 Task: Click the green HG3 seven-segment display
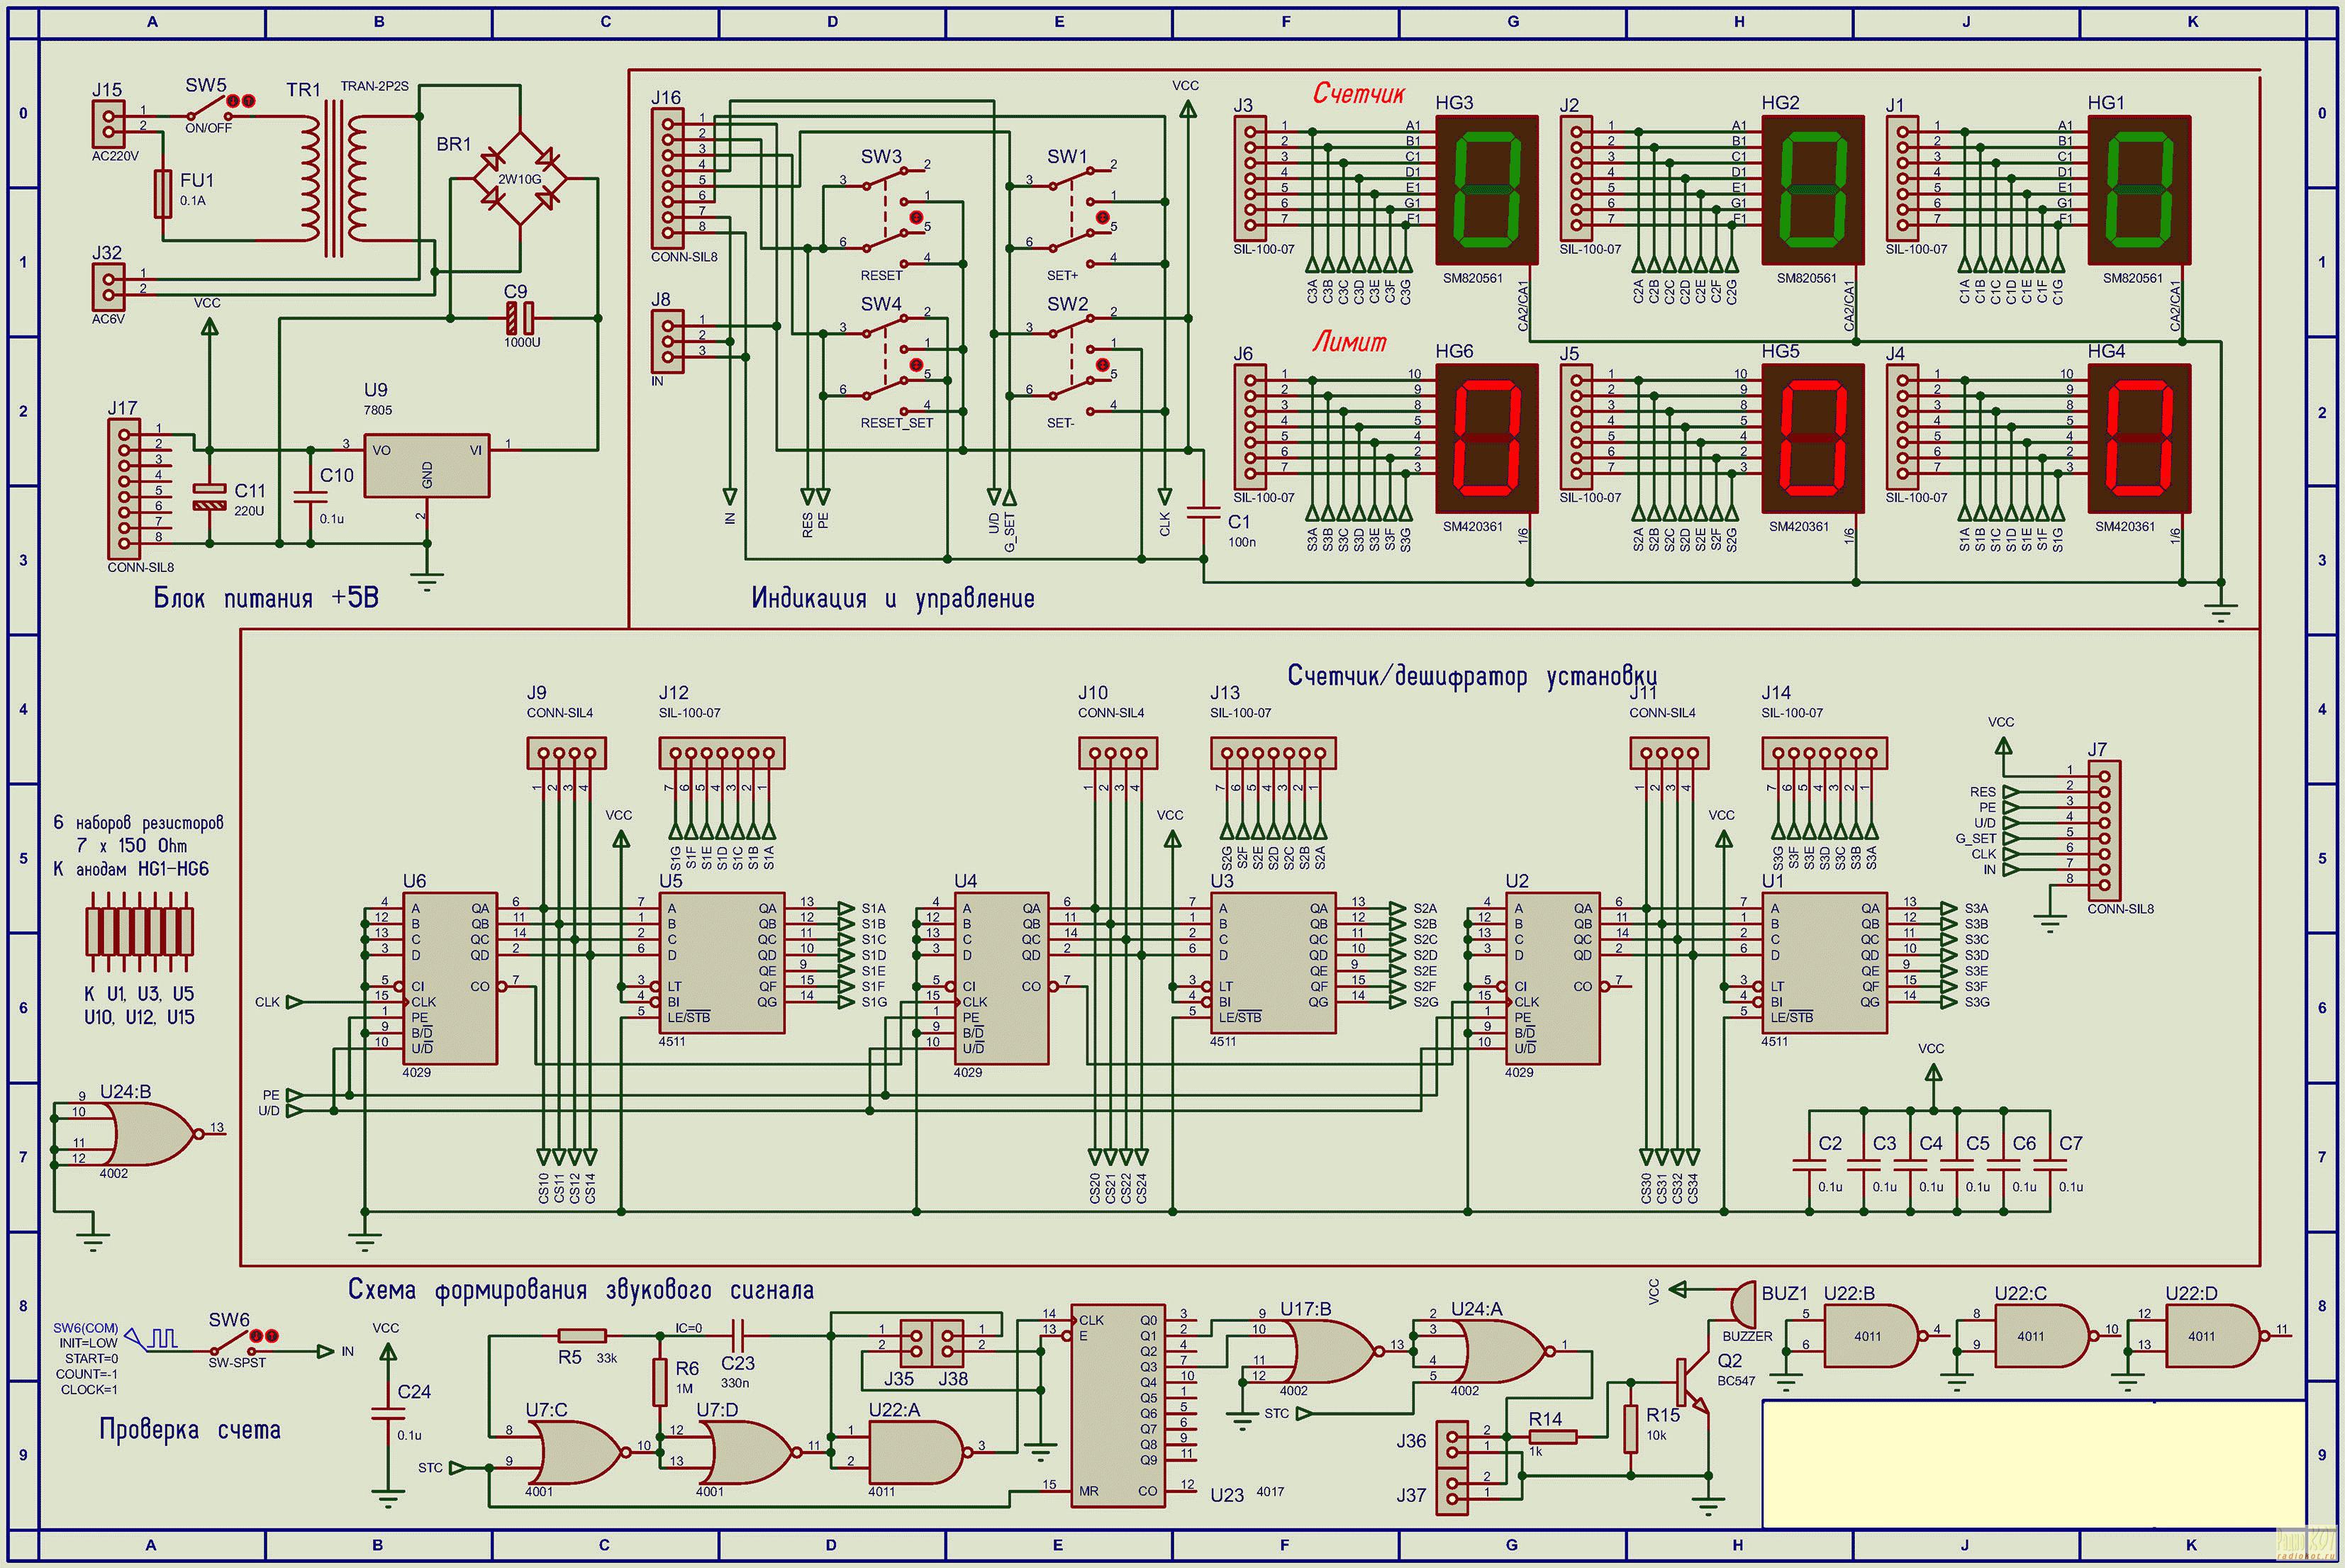[1487, 190]
